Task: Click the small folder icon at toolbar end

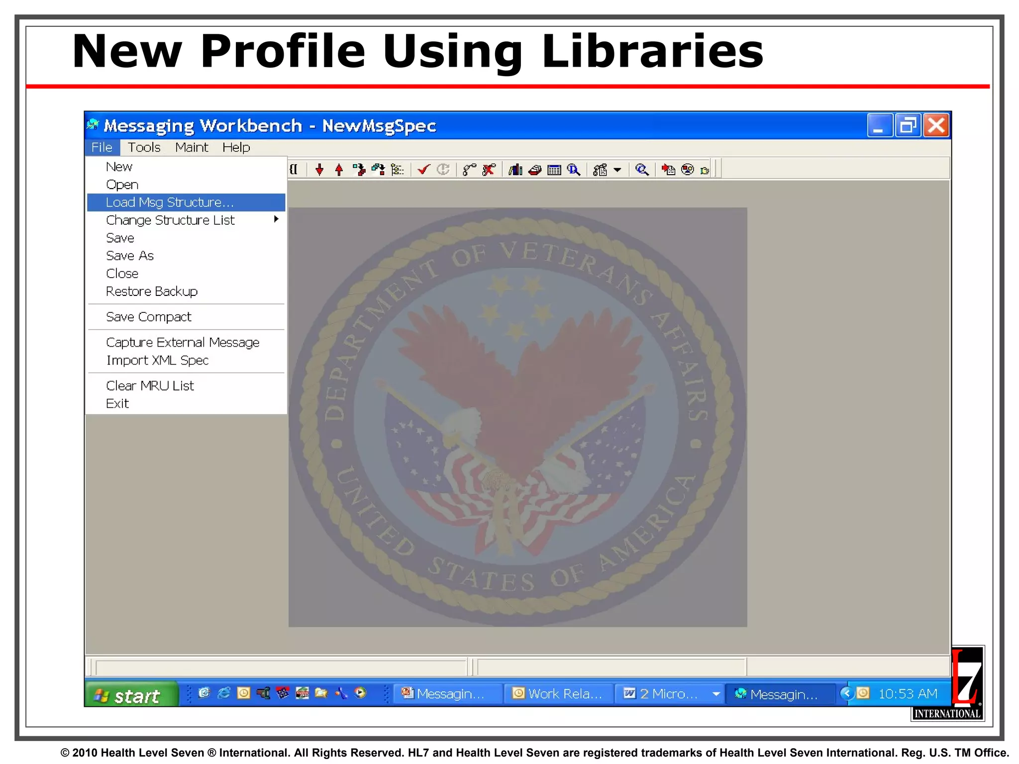Action: click(x=705, y=171)
